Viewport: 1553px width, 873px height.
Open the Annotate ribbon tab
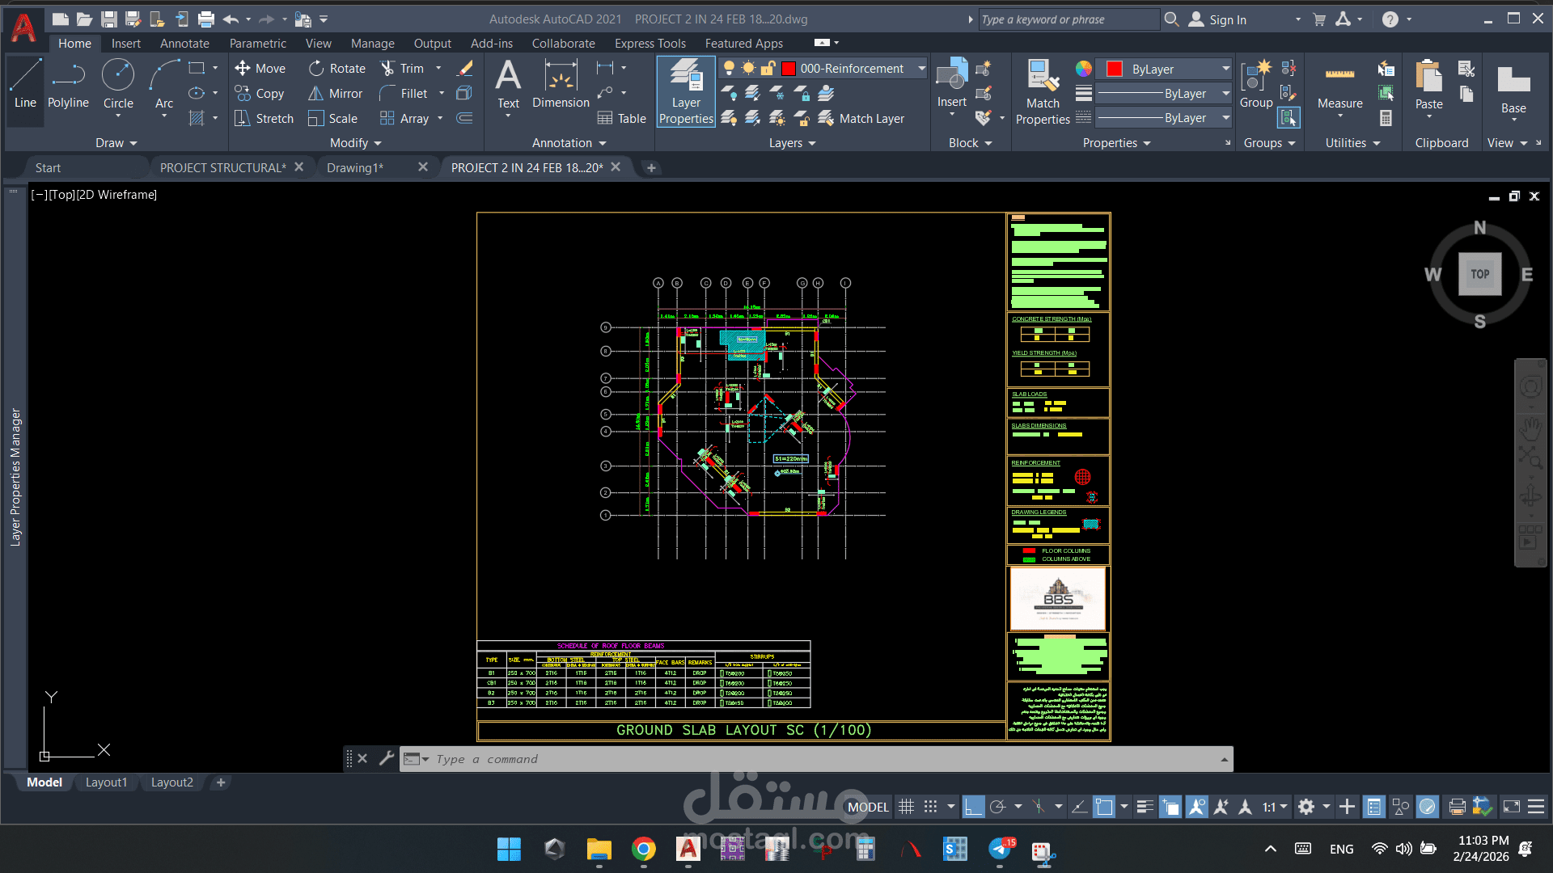[184, 44]
